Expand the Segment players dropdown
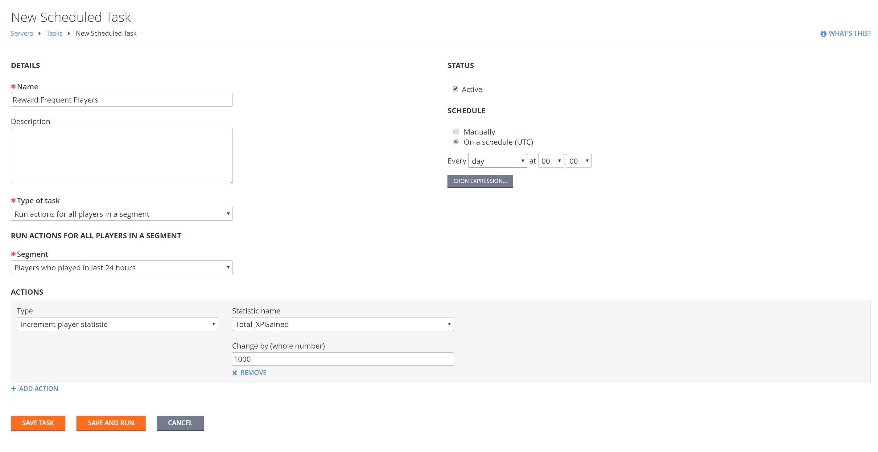 [x=228, y=267]
